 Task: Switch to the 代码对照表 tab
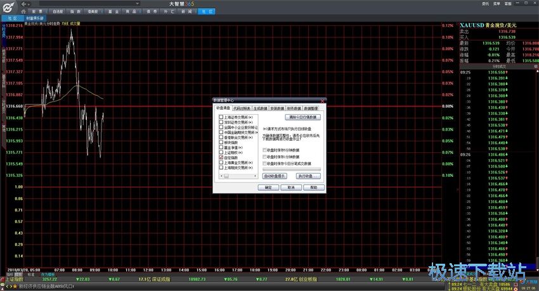click(242, 108)
